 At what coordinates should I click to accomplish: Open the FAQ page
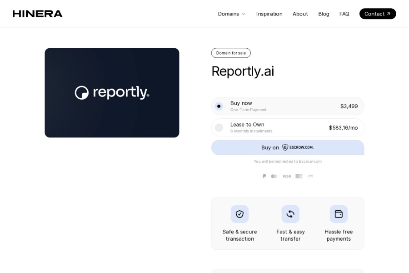coord(344,14)
